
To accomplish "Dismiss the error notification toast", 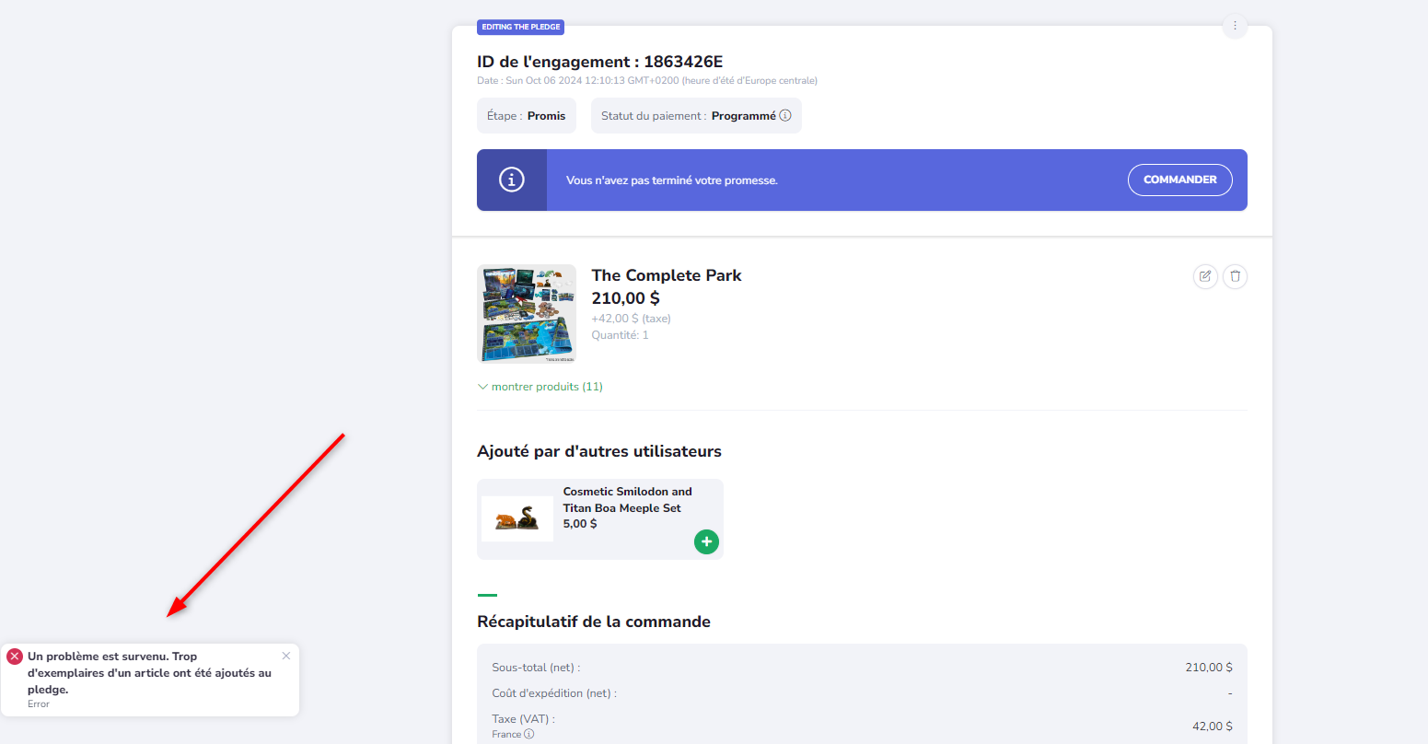I will click(286, 656).
